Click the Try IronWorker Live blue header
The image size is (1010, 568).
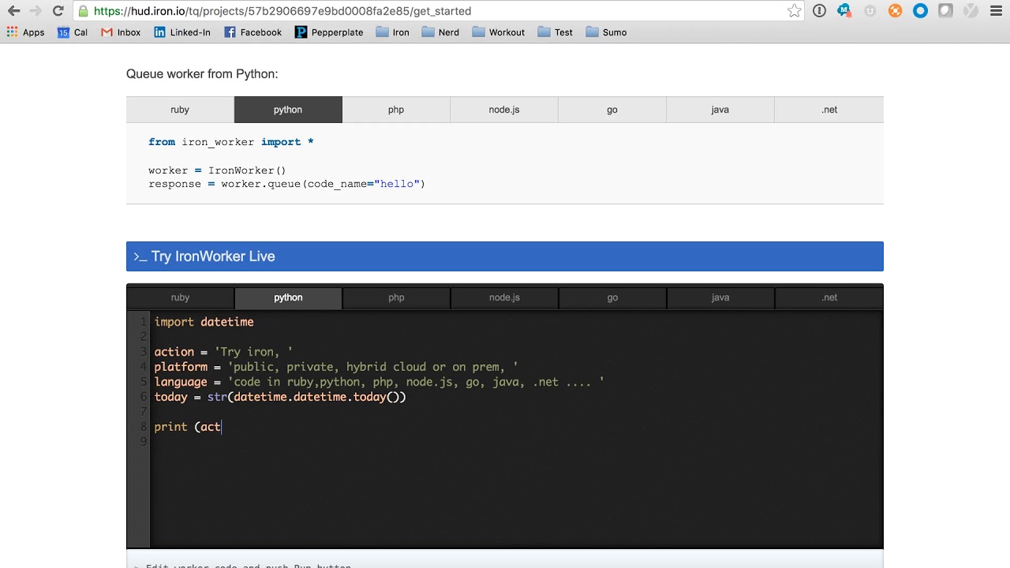pyautogui.click(x=505, y=256)
